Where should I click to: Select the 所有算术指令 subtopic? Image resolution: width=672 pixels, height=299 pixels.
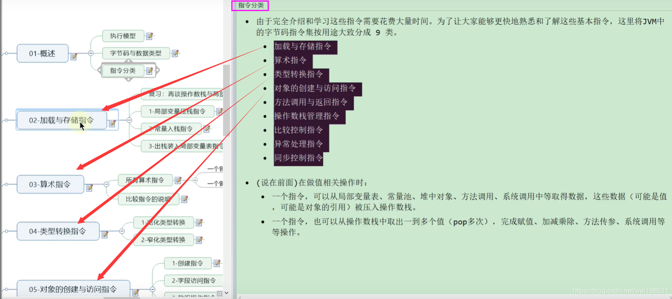click(145, 180)
